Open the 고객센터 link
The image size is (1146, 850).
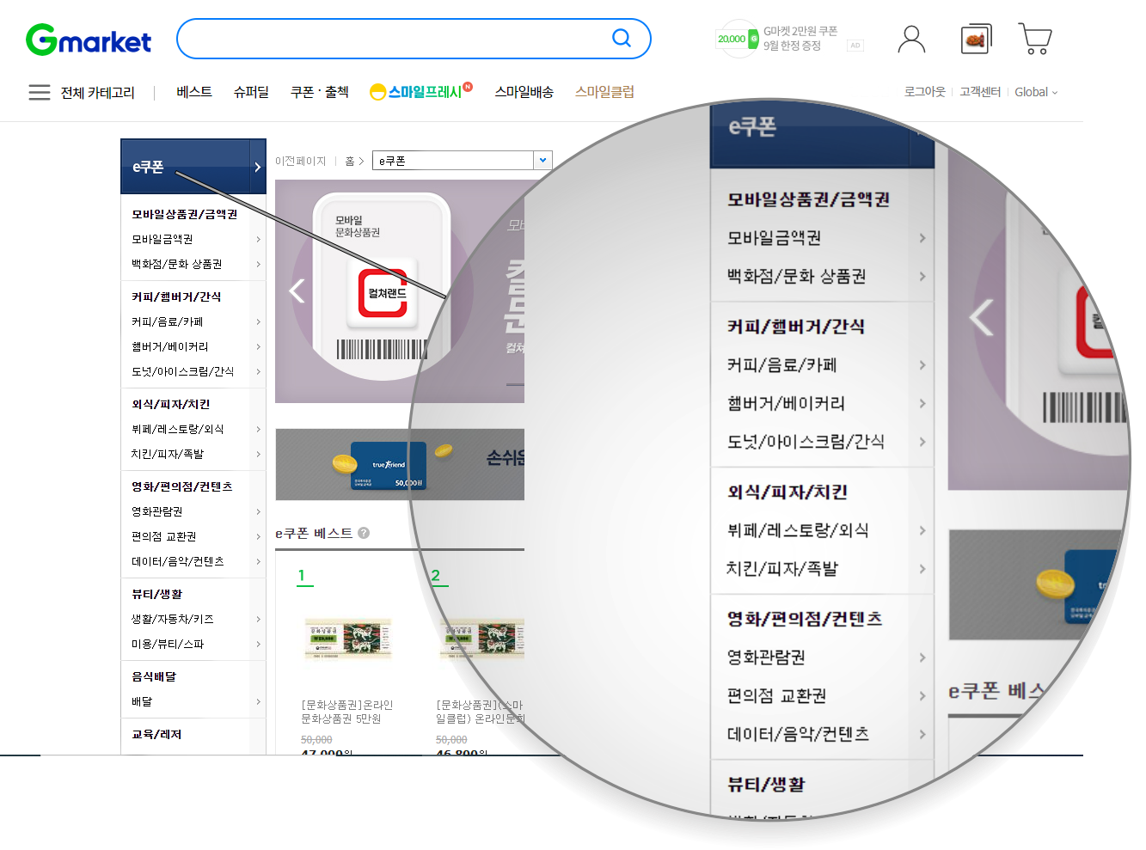pos(980,92)
